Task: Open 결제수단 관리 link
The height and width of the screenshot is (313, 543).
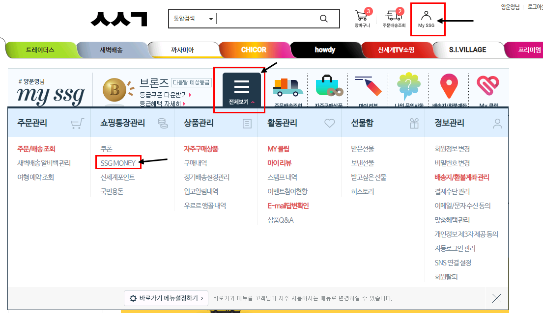Action: [452, 191]
